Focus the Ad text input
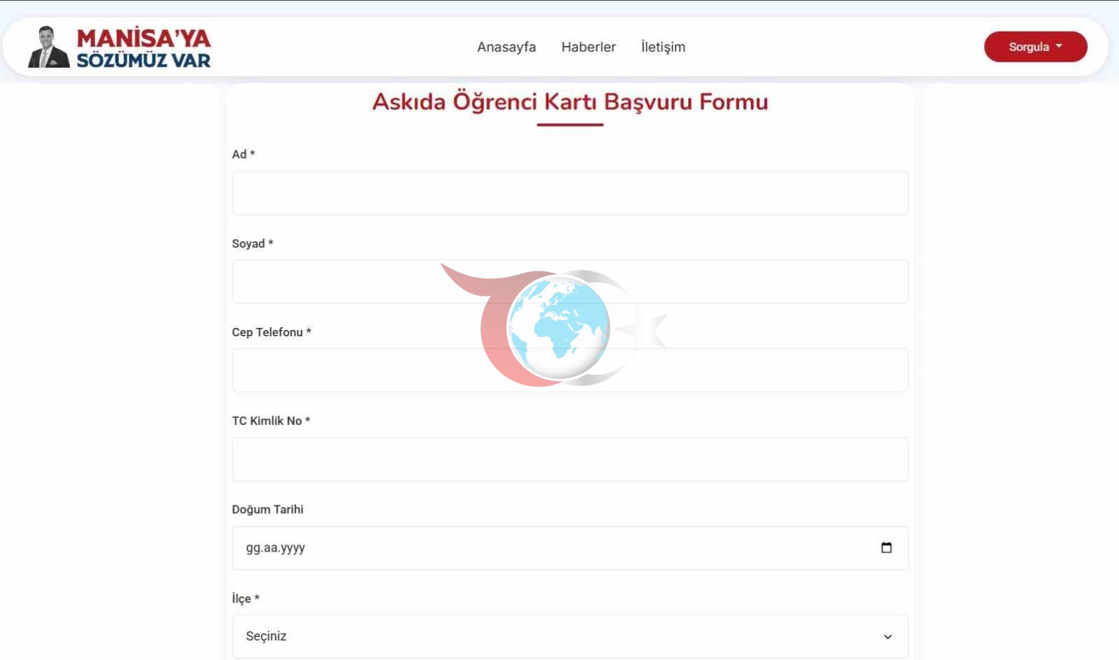1119x660 pixels. coord(569,193)
